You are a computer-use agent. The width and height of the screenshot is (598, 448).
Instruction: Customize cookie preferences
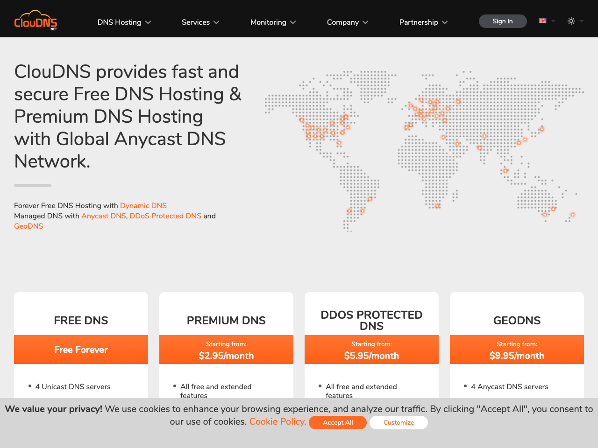point(399,422)
